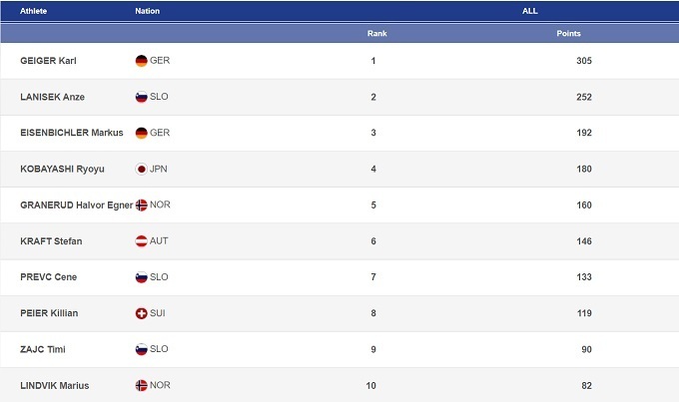Open athlete KOBAYASHI Ryoyu's profile

[x=62, y=169]
